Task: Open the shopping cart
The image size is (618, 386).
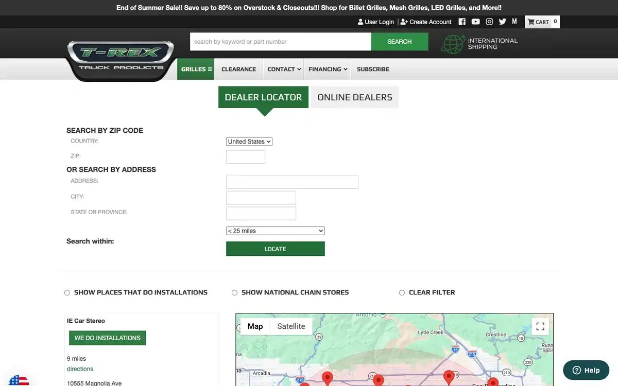Action: click(542, 22)
